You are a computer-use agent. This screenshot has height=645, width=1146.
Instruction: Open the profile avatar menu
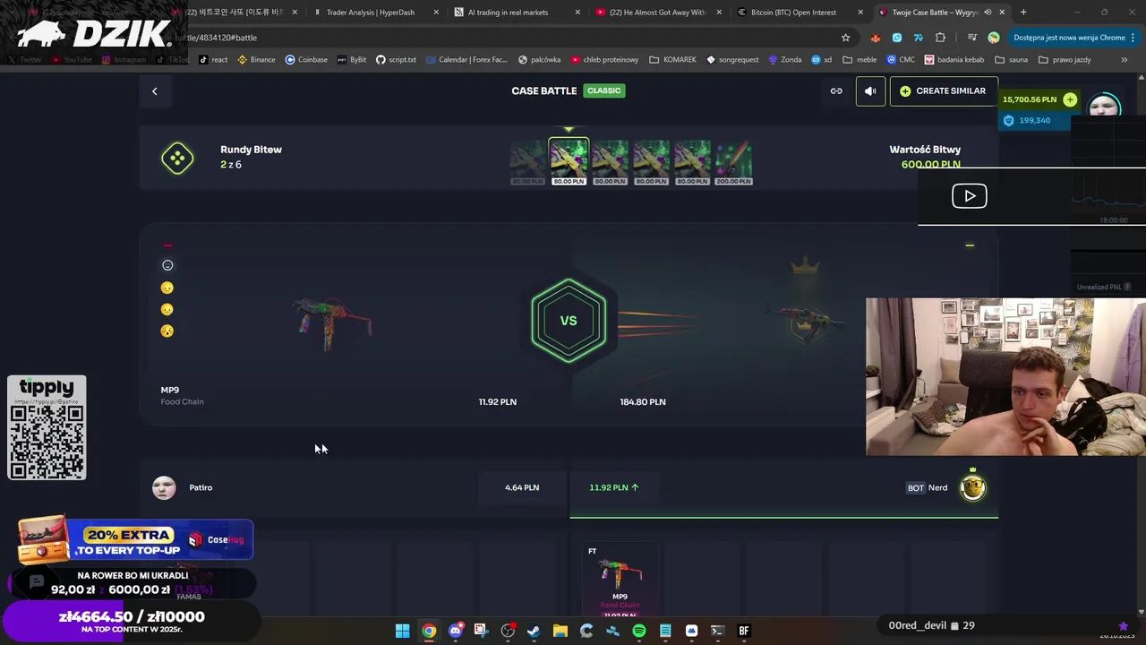pos(1104,106)
